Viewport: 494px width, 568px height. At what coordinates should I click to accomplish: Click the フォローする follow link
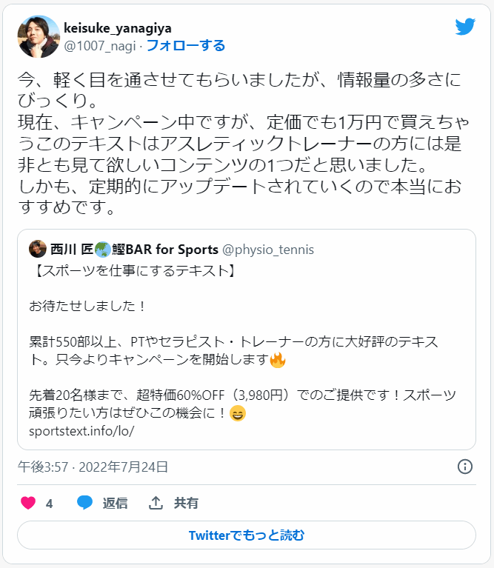[186, 46]
